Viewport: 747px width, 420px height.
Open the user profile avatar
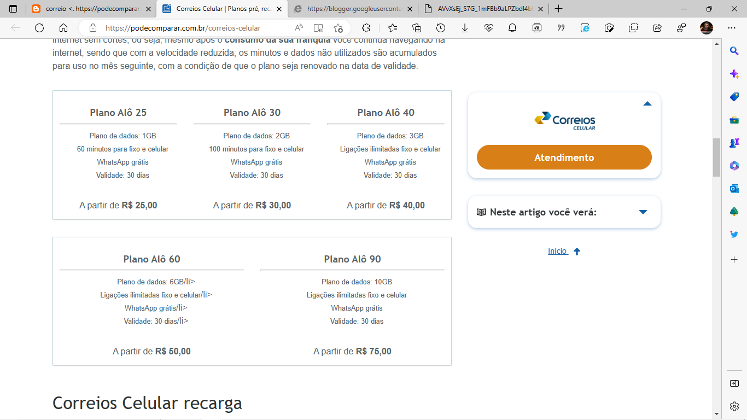click(707, 28)
